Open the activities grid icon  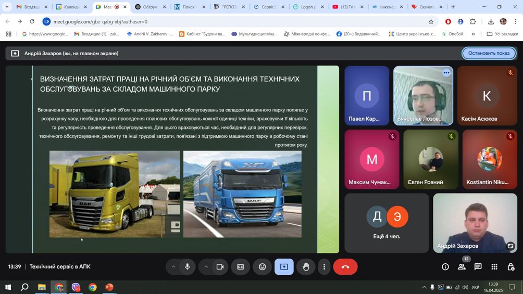494,267
